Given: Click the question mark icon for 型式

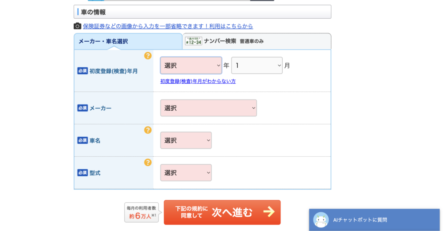Looking at the screenshot, I should 148,162.
